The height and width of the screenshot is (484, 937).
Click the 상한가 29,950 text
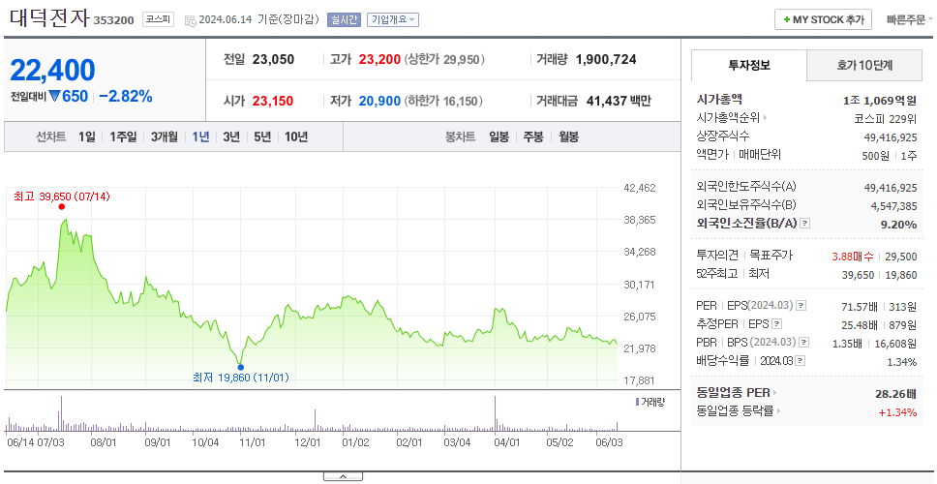[444, 60]
